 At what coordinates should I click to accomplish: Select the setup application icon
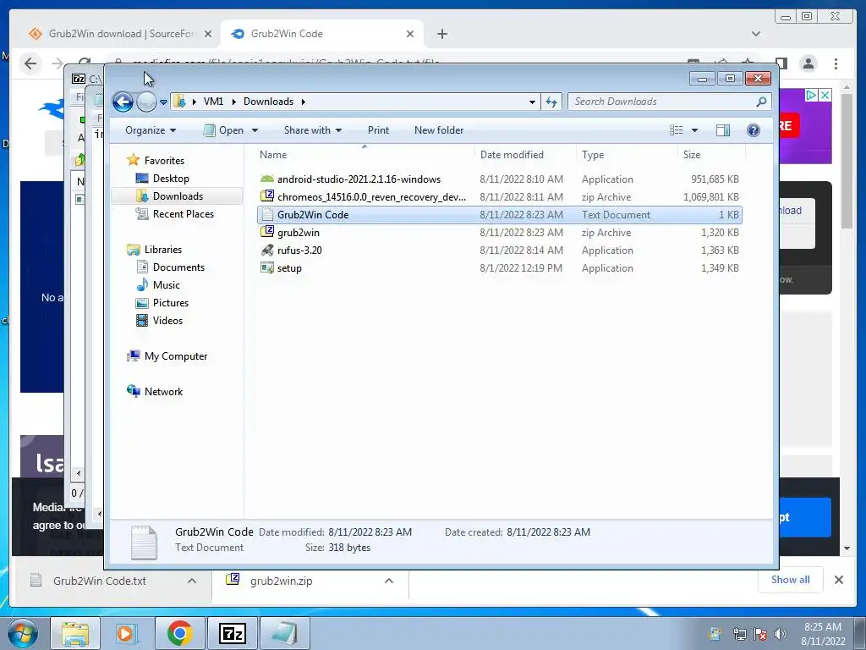[x=267, y=268]
